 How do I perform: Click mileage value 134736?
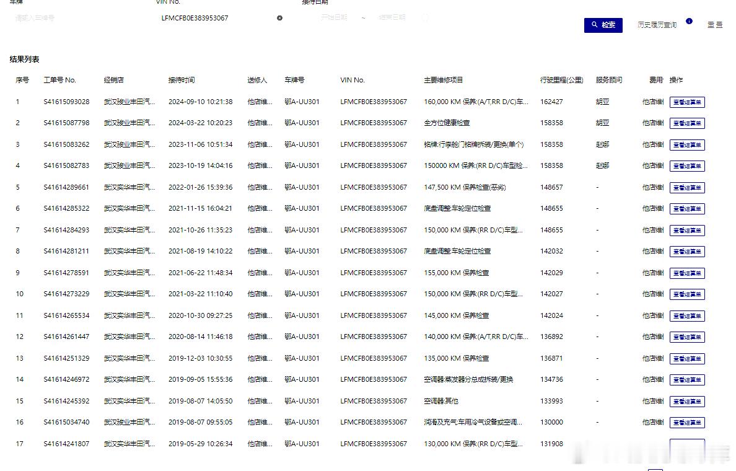tap(551, 379)
